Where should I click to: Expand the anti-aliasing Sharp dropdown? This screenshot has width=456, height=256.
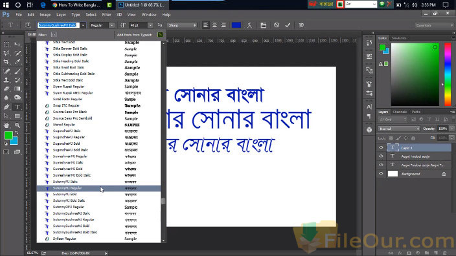183,25
